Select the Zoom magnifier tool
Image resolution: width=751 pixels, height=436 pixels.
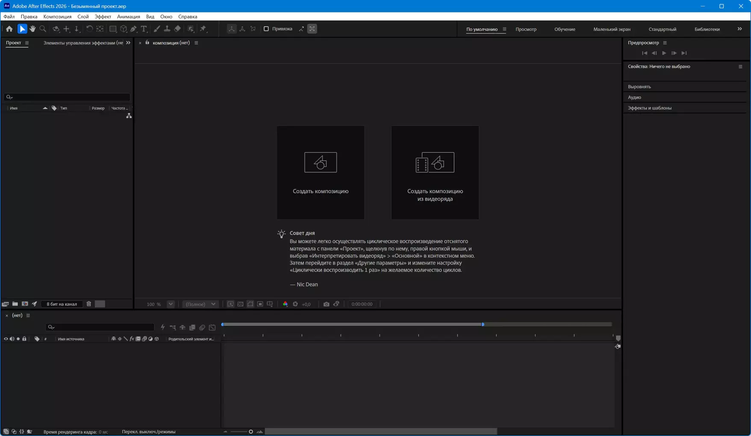(x=43, y=29)
